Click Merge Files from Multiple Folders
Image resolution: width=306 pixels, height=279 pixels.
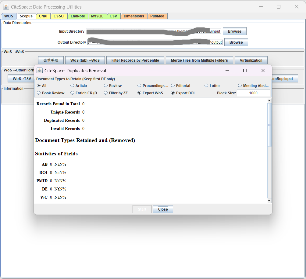click(199, 60)
